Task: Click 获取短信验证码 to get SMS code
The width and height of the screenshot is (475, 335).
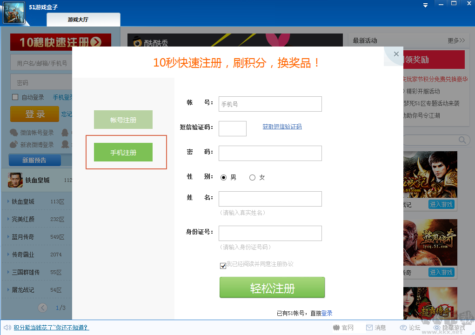Action: tap(282, 126)
